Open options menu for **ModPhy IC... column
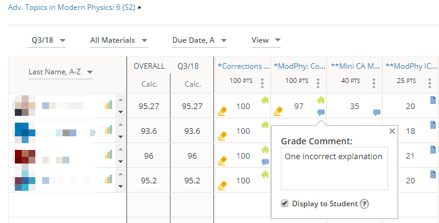This screenshot has height=223, width=439. [430, 83]
